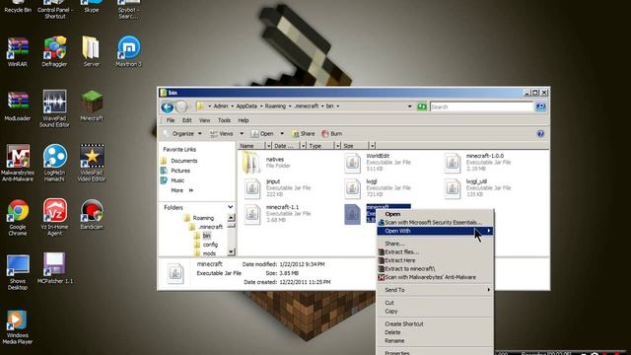The height and width of the screenshot is (355, 631).
Task: Select the minecraft-1.1 jar file
Action: [x=277, y=213]
